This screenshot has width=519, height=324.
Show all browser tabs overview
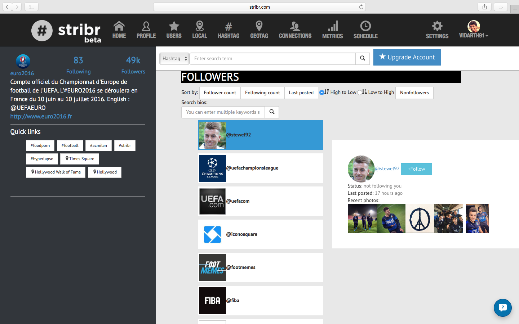501,7
